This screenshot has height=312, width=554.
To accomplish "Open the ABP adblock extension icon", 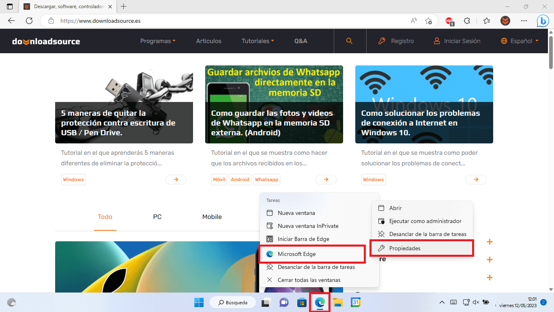I will (x=449, y=21).
